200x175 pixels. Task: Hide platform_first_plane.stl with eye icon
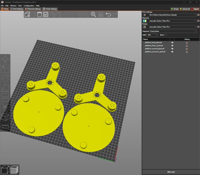pos(172,42)
